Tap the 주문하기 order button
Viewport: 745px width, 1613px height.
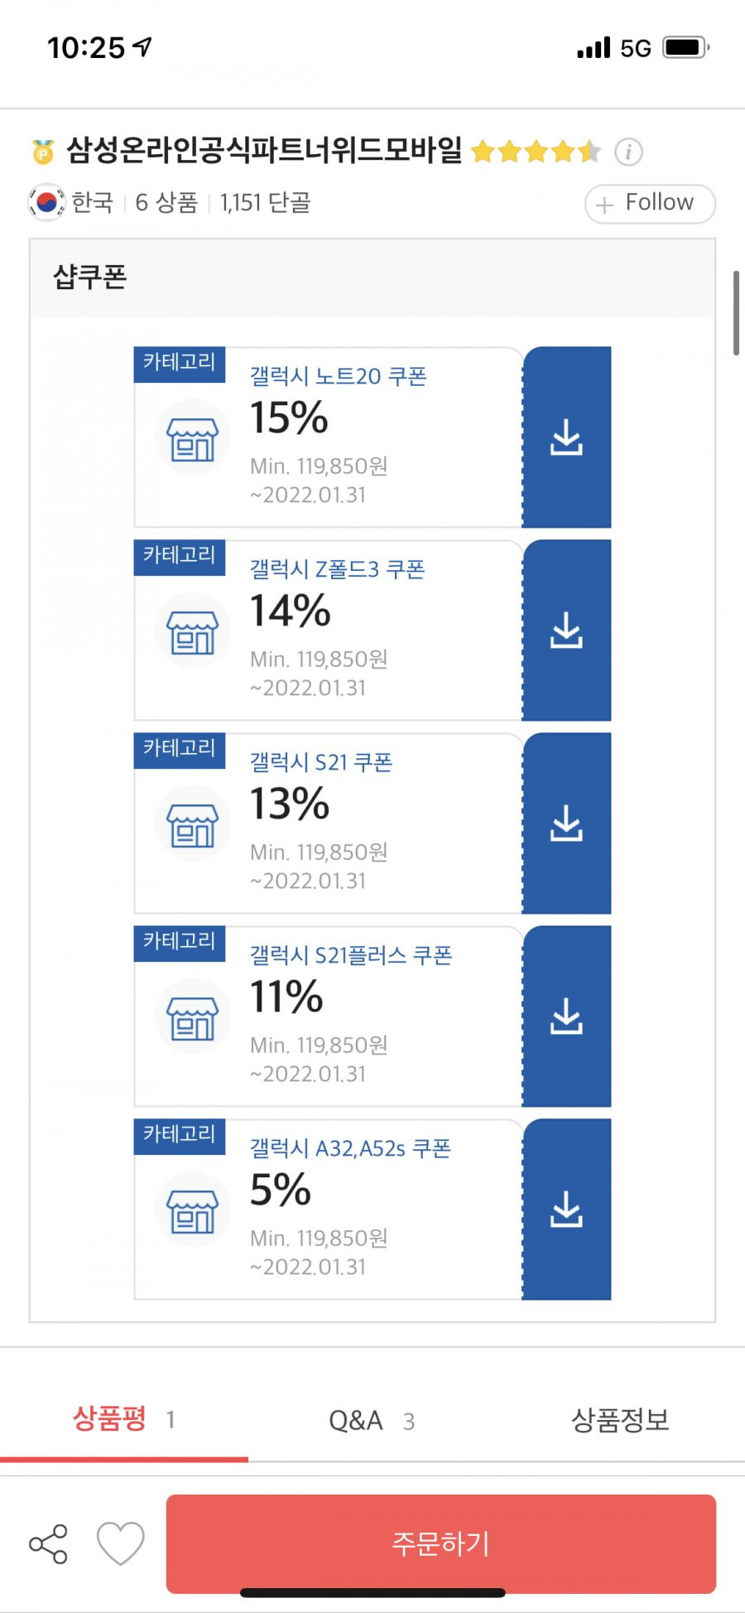tap(441, 1543)
